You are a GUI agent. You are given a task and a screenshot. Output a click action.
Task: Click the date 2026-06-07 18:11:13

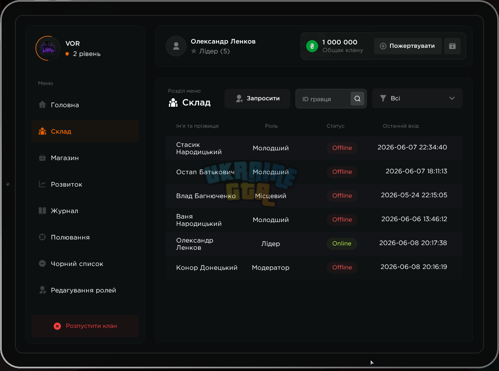coord(416,171)
